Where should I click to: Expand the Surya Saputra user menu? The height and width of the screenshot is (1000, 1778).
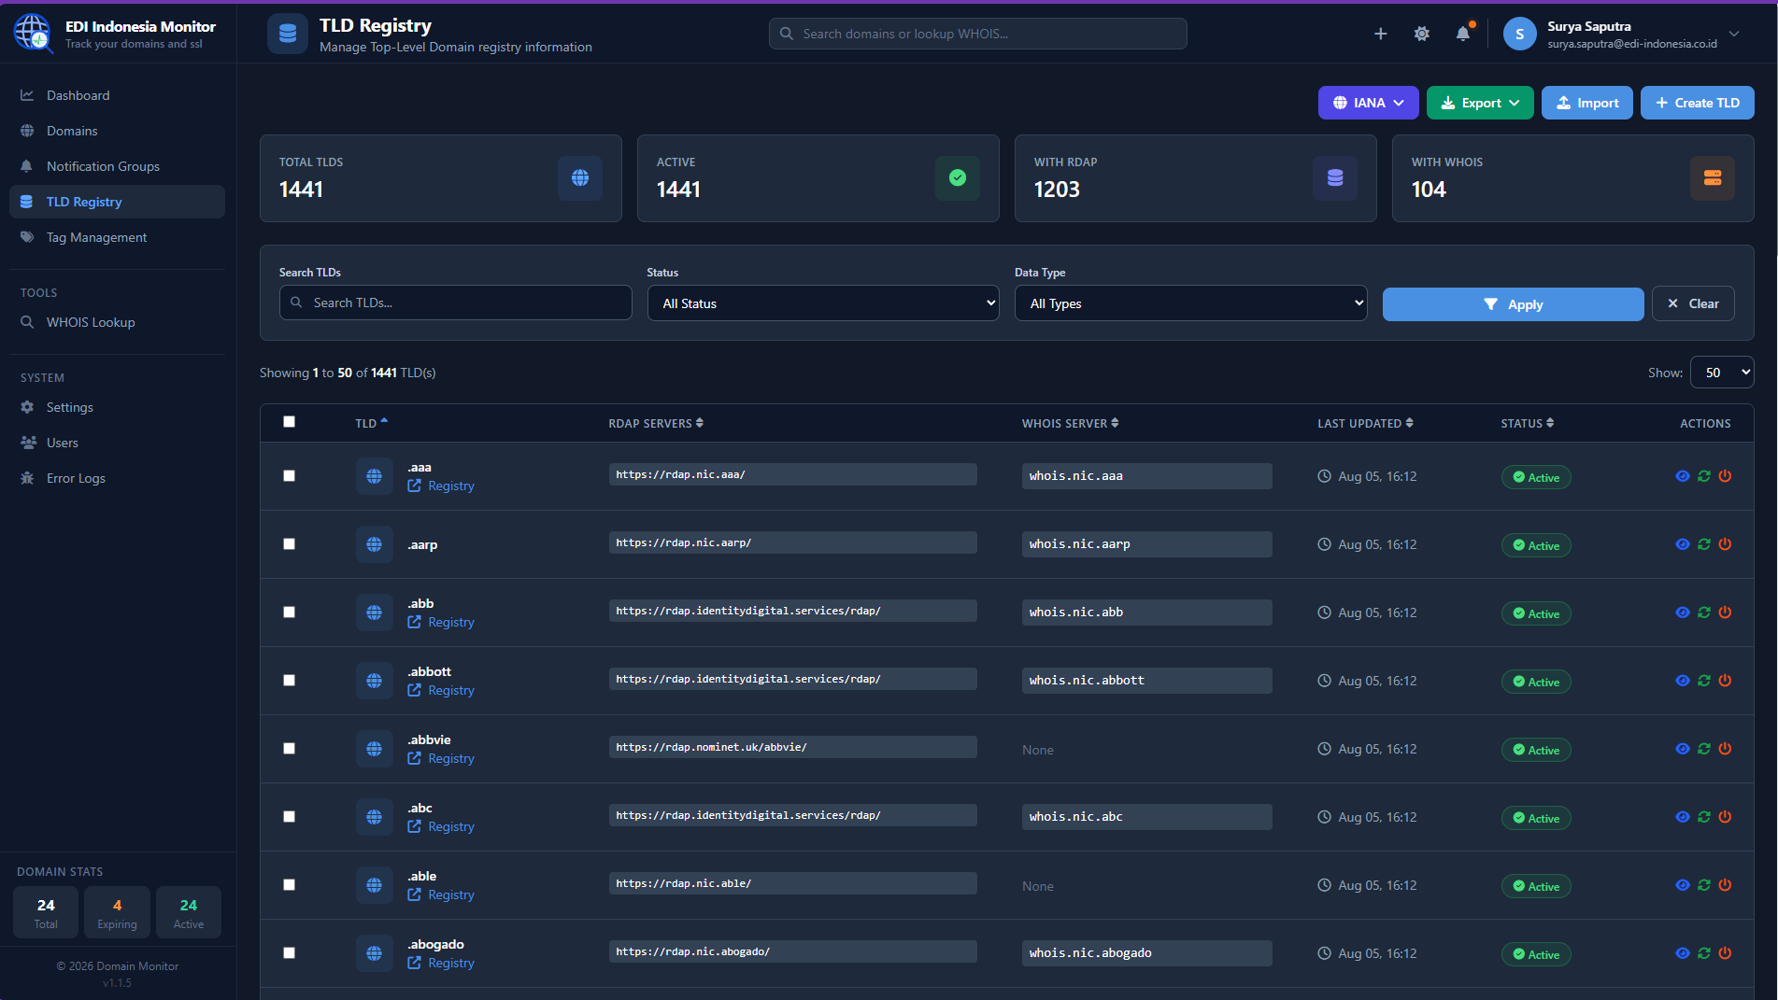click(1623, 34)
